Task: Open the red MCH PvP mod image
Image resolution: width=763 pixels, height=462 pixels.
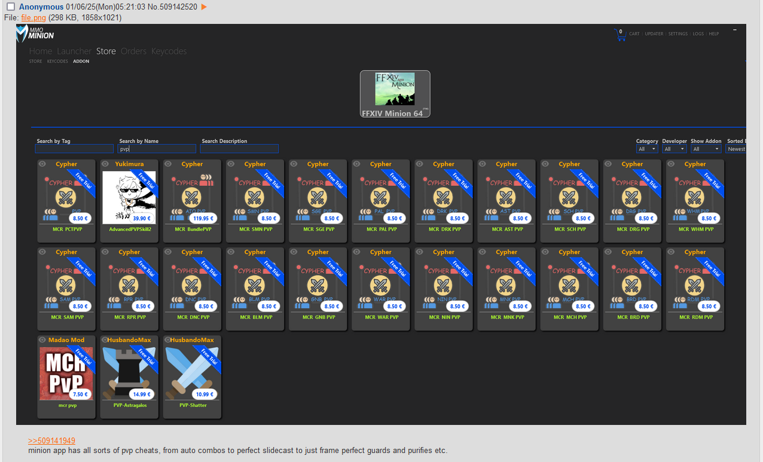Action: 66,374
